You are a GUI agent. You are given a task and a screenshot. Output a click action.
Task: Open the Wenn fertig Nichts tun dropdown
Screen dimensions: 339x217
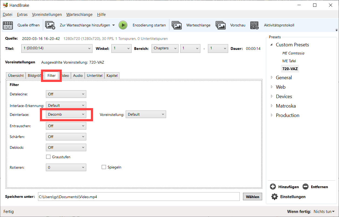coord(324,212)
